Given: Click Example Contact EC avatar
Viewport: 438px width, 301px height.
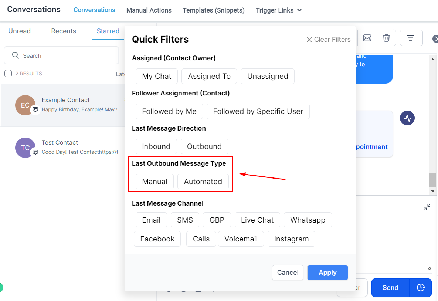Looking at the screenshot, I should [x=25, y=105].
